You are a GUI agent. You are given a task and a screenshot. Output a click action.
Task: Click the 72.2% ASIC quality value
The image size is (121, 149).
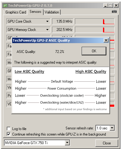[x=60, y=52]
